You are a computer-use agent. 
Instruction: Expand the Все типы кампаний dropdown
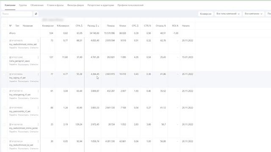pyautogui.click(x=228, y=14)
